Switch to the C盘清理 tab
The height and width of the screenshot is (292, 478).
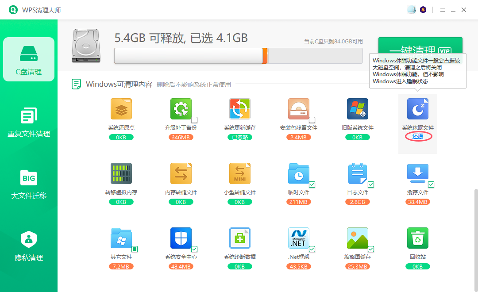(29, 59)
